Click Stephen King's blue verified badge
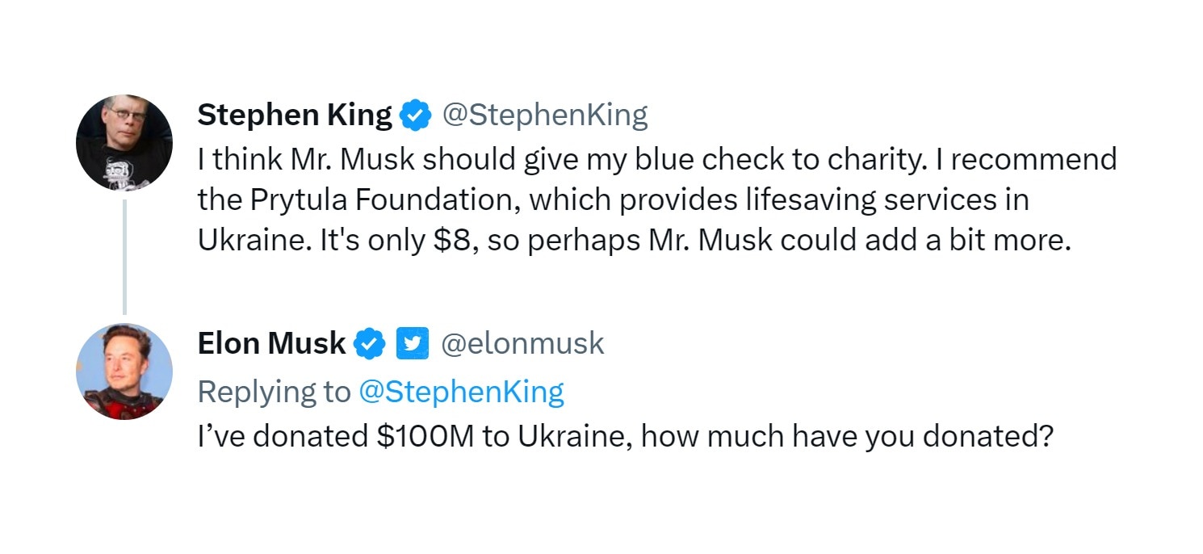The width and height of the screenshot is (1203, 554). [x=417, y=116]
